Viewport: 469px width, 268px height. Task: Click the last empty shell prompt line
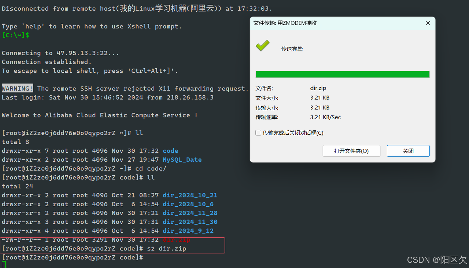72,258
